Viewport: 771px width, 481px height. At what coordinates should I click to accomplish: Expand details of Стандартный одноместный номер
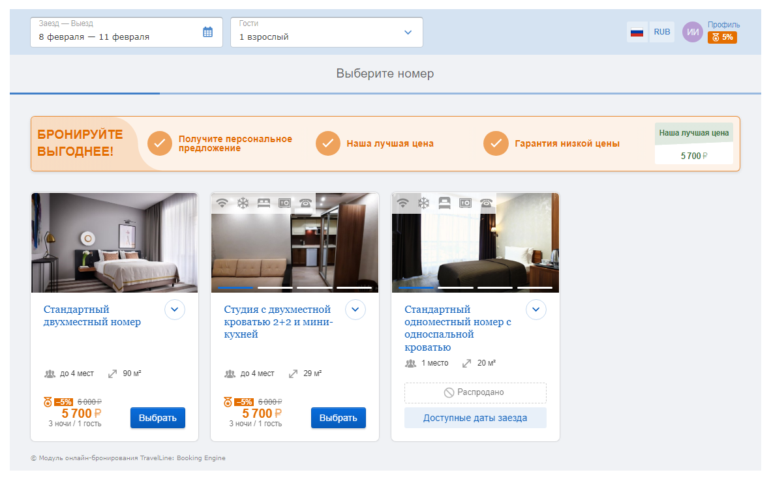536,310
